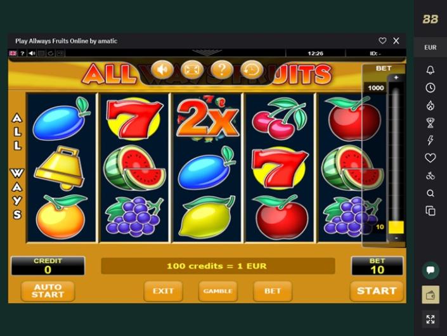Open game history using the orange clock button
447x336 pixels.
tap(252, 69)
